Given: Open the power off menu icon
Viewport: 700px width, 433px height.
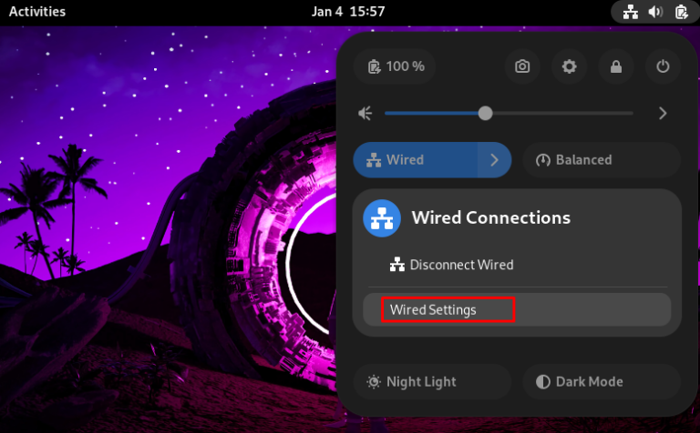Looking at the screenshot, I should 664,66.
